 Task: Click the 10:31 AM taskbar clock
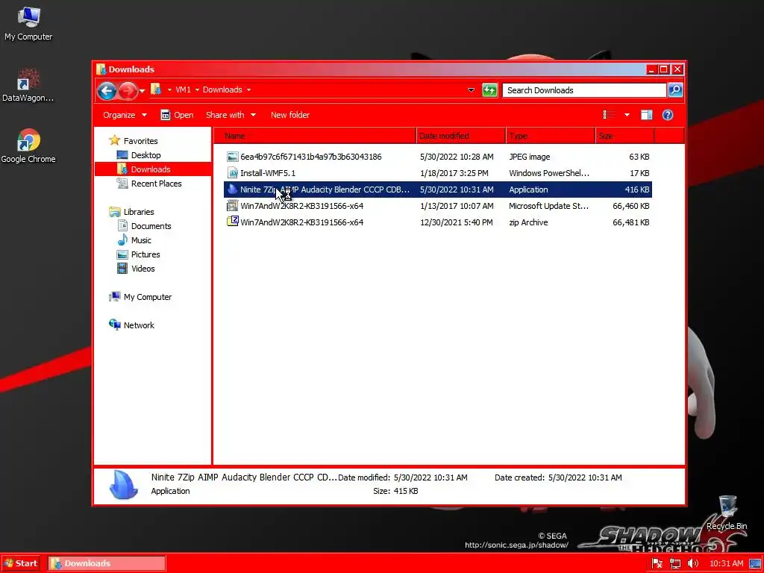click(x=727, y=564)
